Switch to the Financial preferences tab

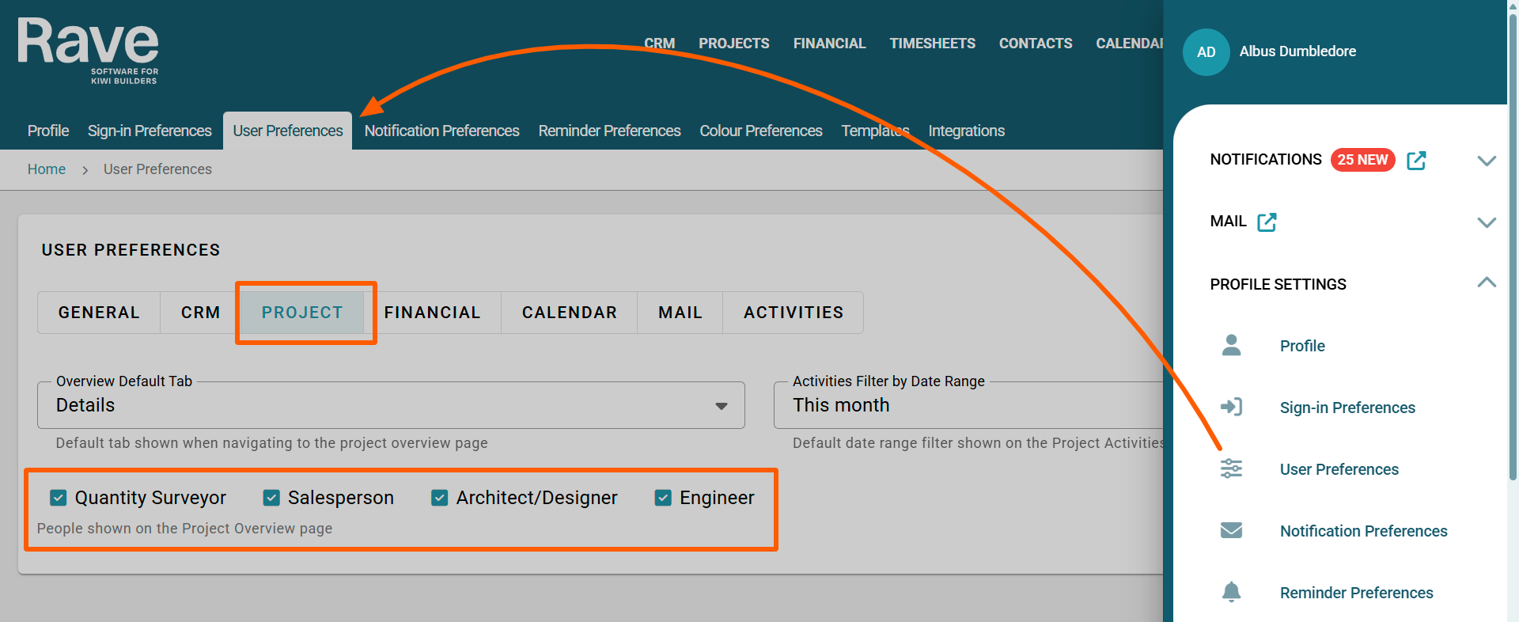pyautogui.click(x=432, y=313)
